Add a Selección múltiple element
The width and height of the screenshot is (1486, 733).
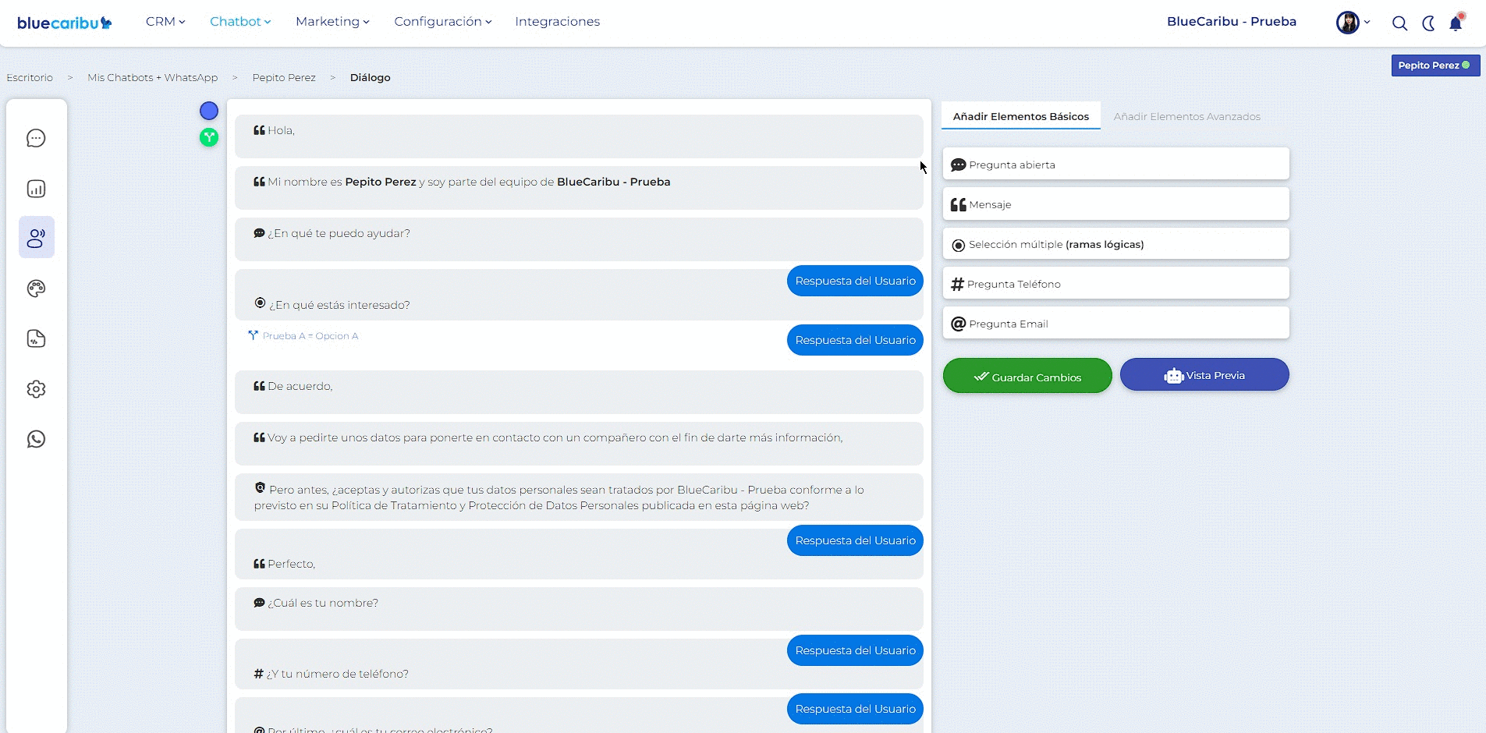(x=1115, y=244)
